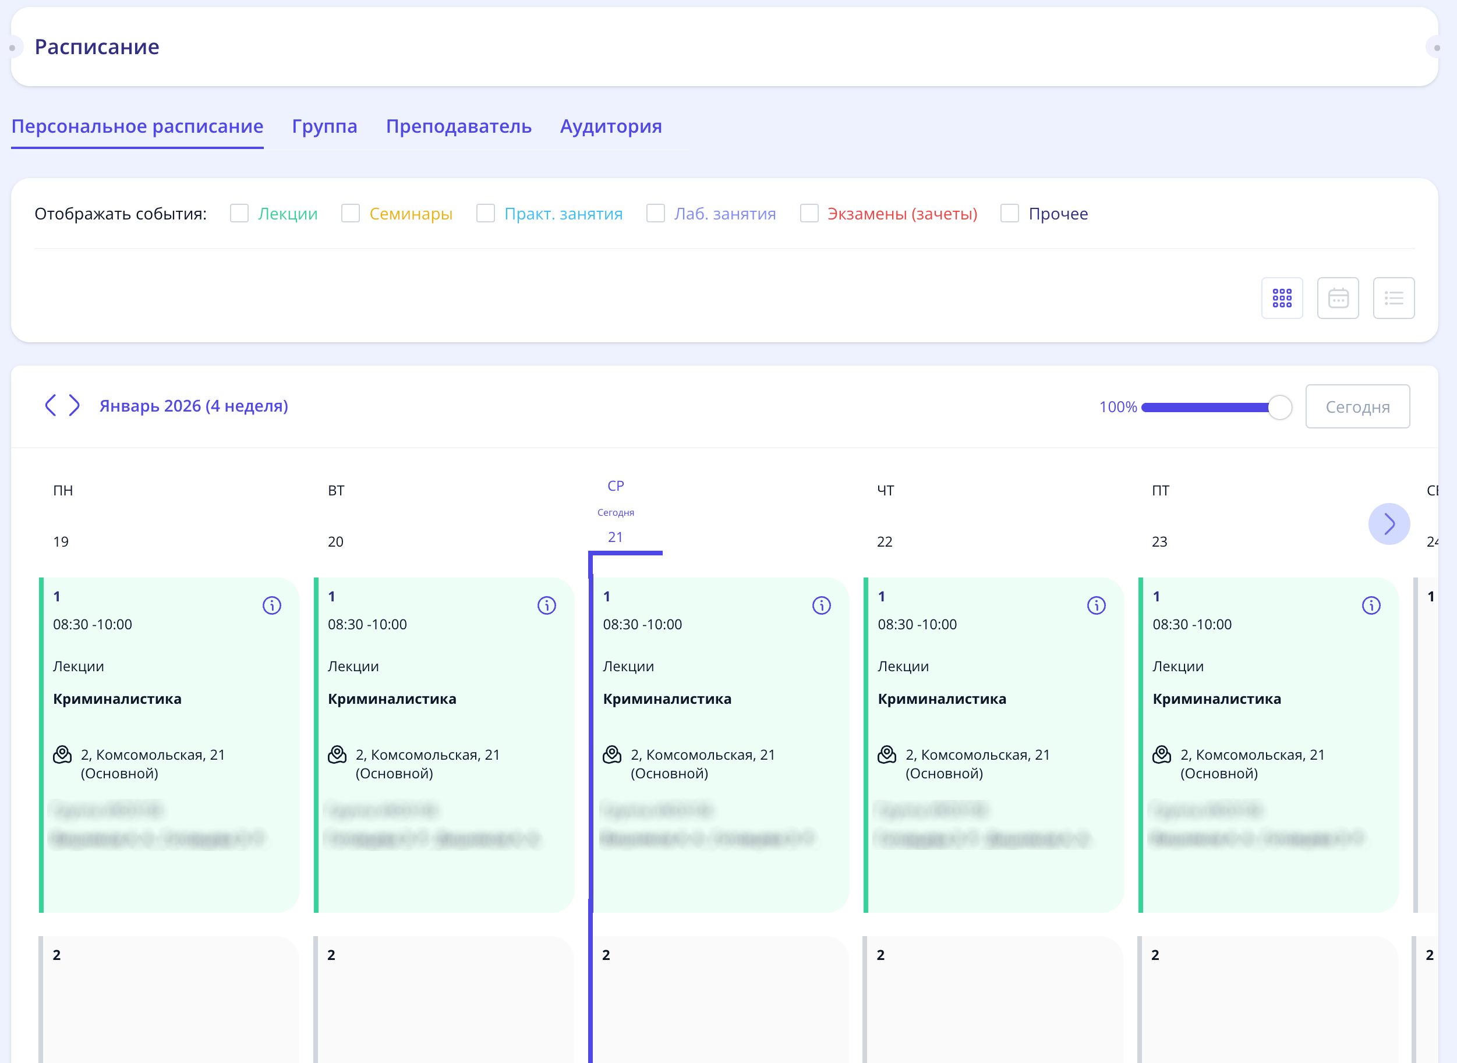The image size is (1457, 1063).
Task: Enable the Лекции events checkbox
Action: 239,214
